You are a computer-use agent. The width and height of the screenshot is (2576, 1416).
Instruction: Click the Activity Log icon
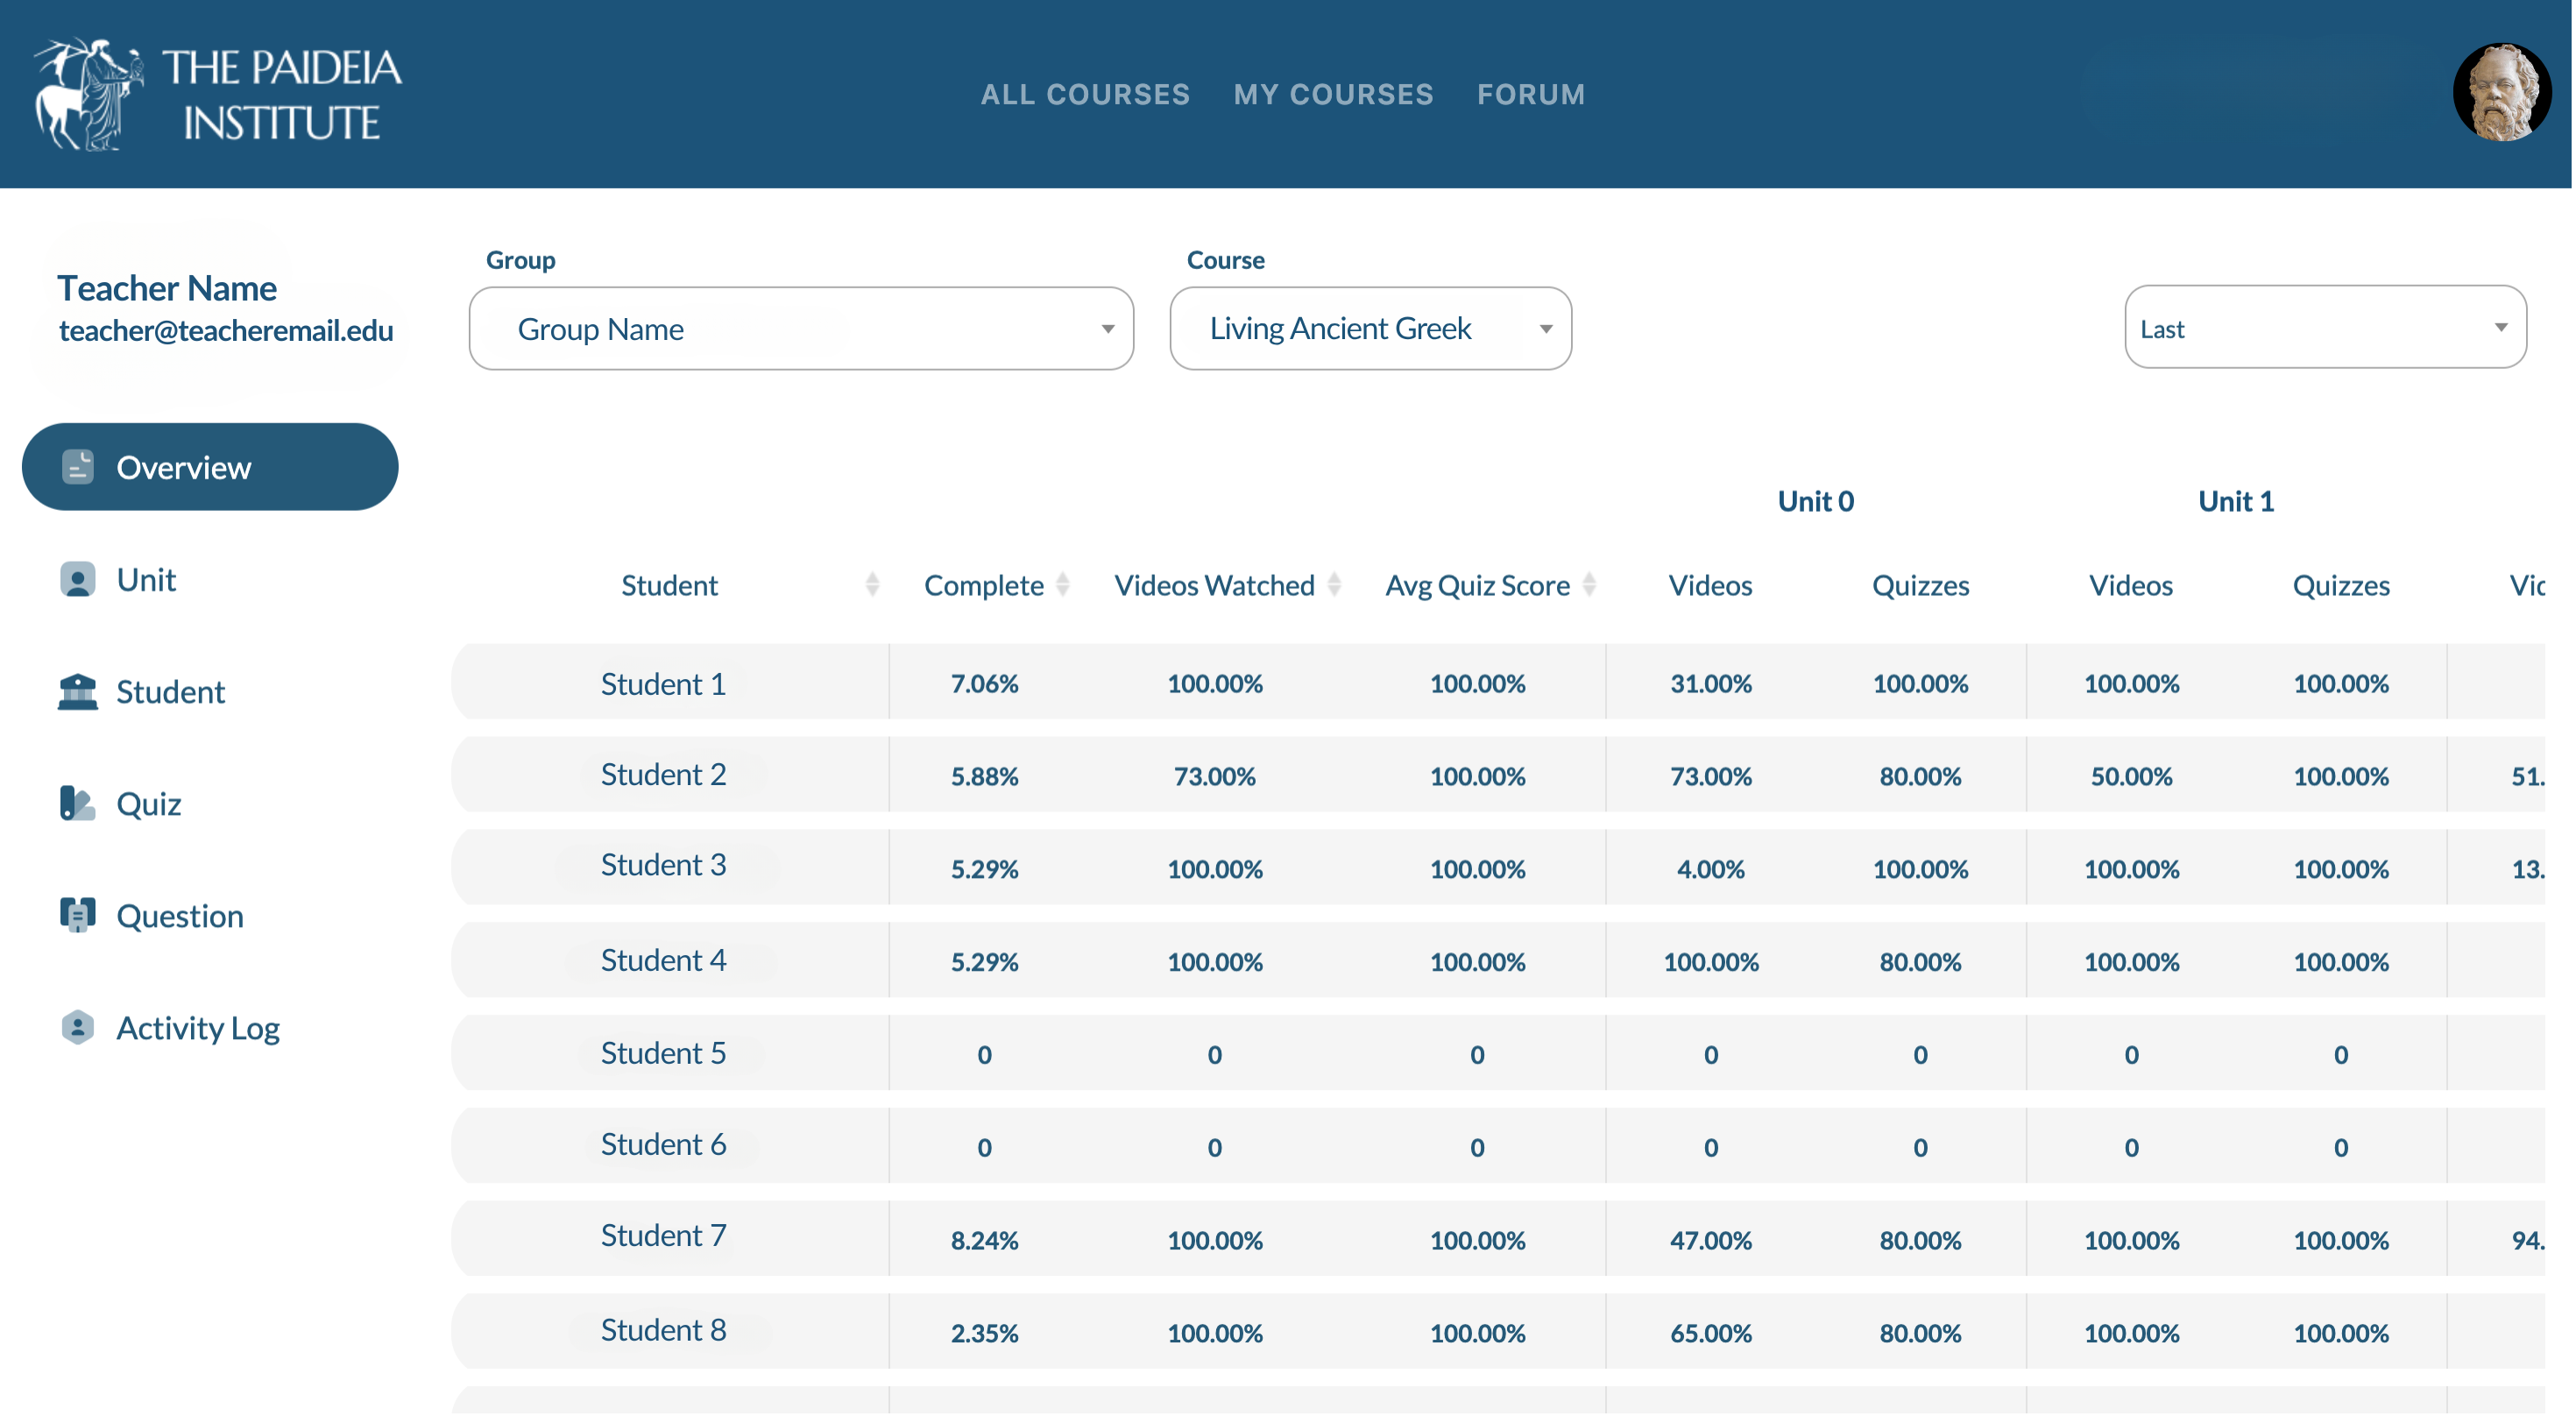tap(77, 1027)
